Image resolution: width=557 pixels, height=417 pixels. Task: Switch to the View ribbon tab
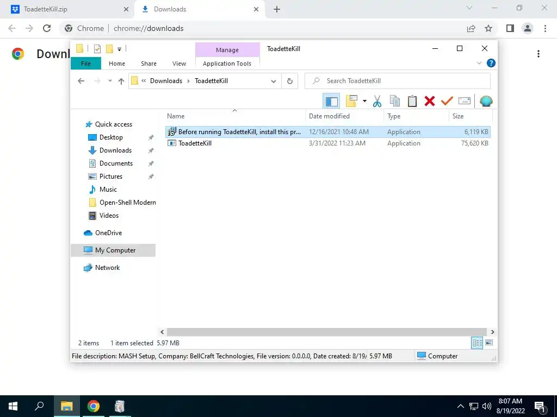(x=179, y=64)
